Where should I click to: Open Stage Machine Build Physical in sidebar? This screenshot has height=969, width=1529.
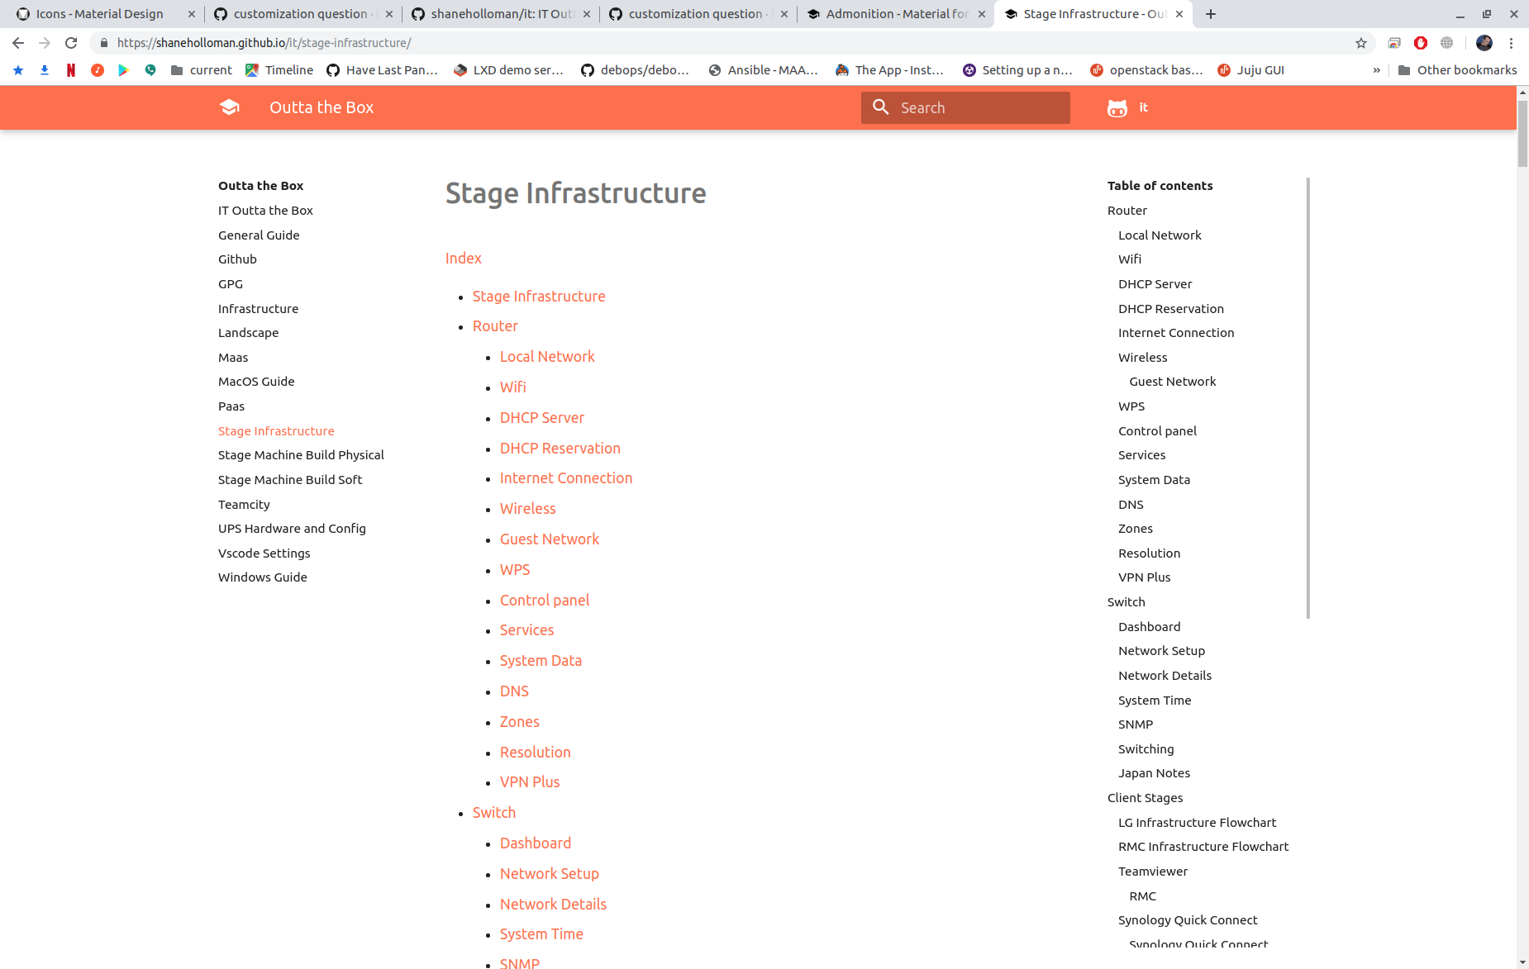[301, 454]
